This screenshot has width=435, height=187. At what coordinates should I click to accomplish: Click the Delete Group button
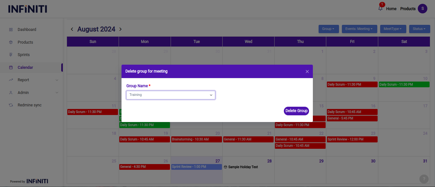pyautogui.click(x=296, y=111)
